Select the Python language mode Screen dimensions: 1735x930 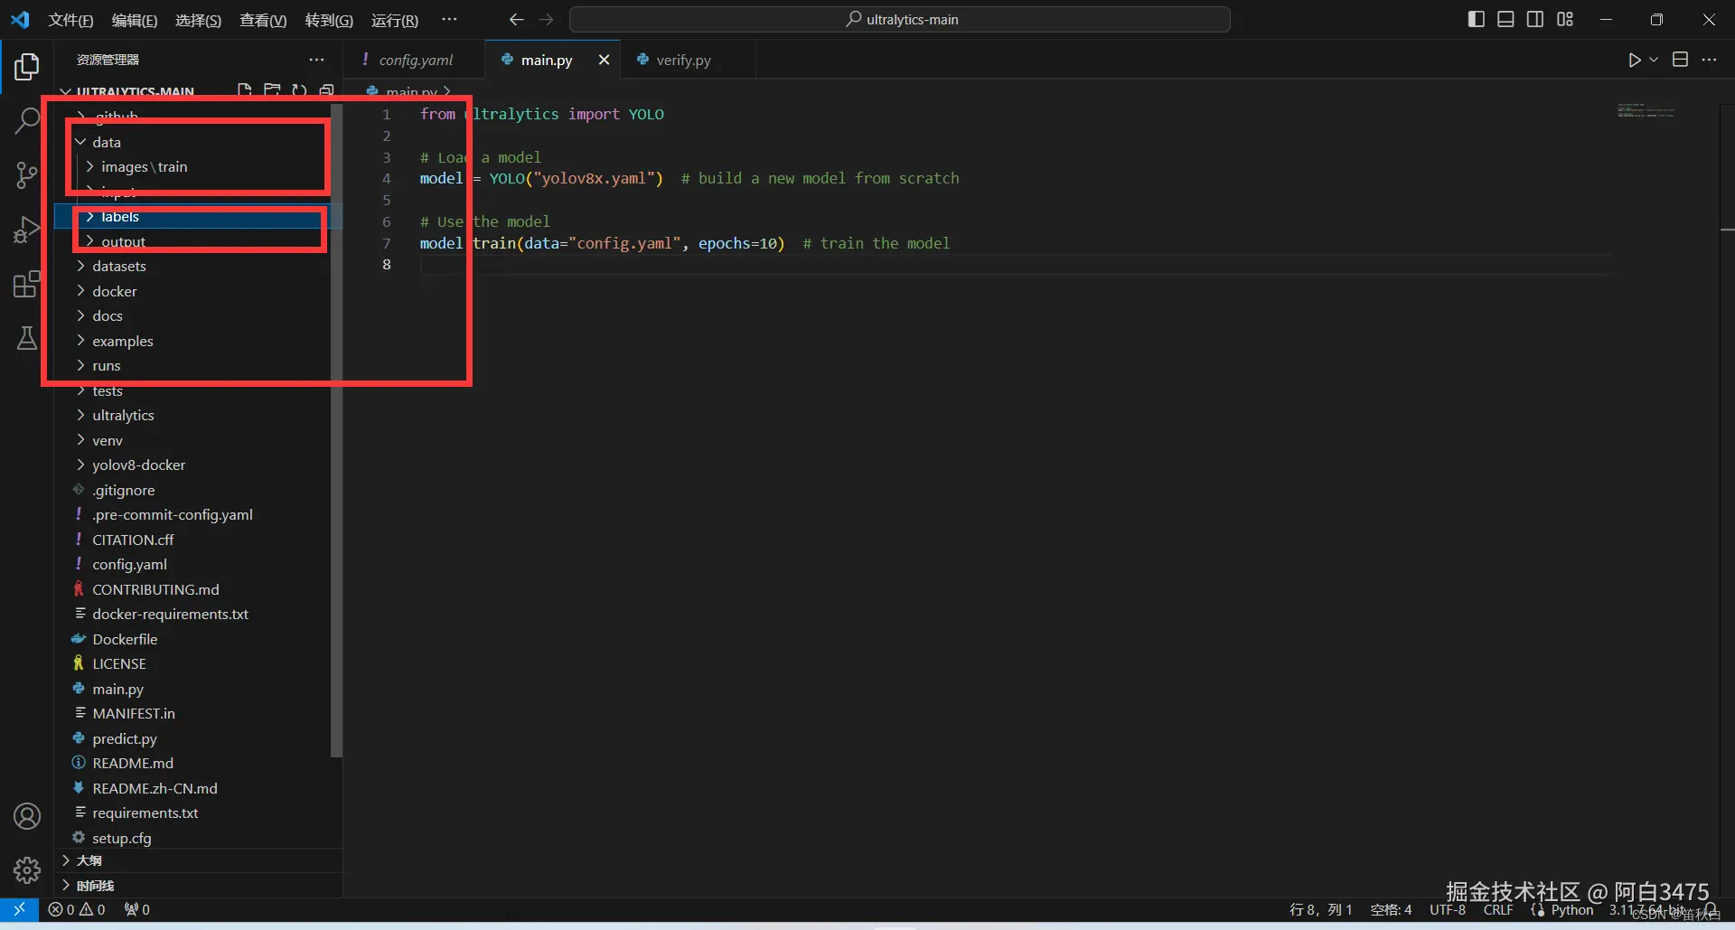[x=1572, y=910]
